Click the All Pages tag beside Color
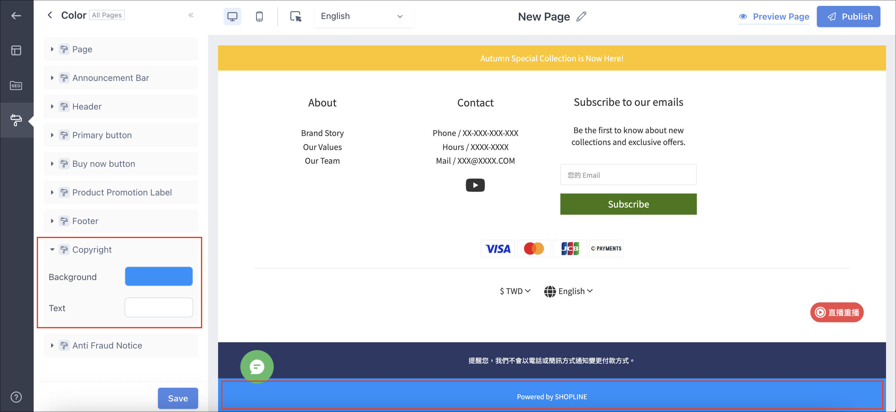The height and width of the screenshot is (412, 896). [x=107, y=15]
